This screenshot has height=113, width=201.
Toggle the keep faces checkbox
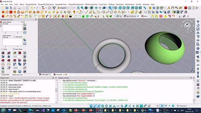(x=14, y=37)
